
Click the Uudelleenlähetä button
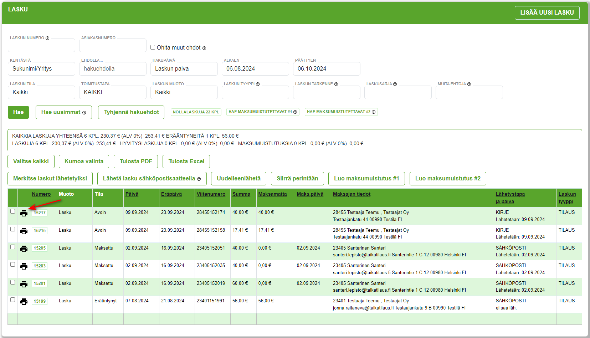[x=238, y=179]
